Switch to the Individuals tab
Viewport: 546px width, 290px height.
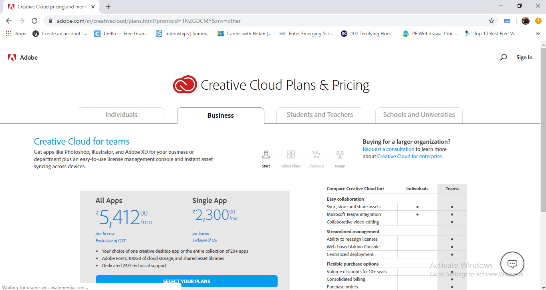pyautogui.click(x=121, y=115)
